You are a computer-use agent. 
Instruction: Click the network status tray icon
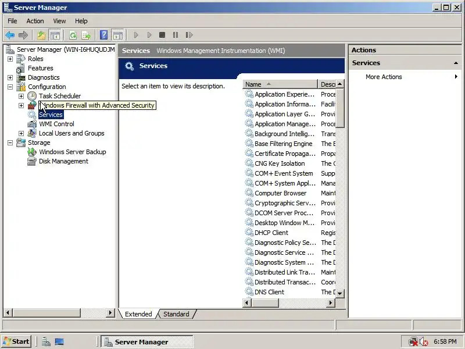coord(413,342)
